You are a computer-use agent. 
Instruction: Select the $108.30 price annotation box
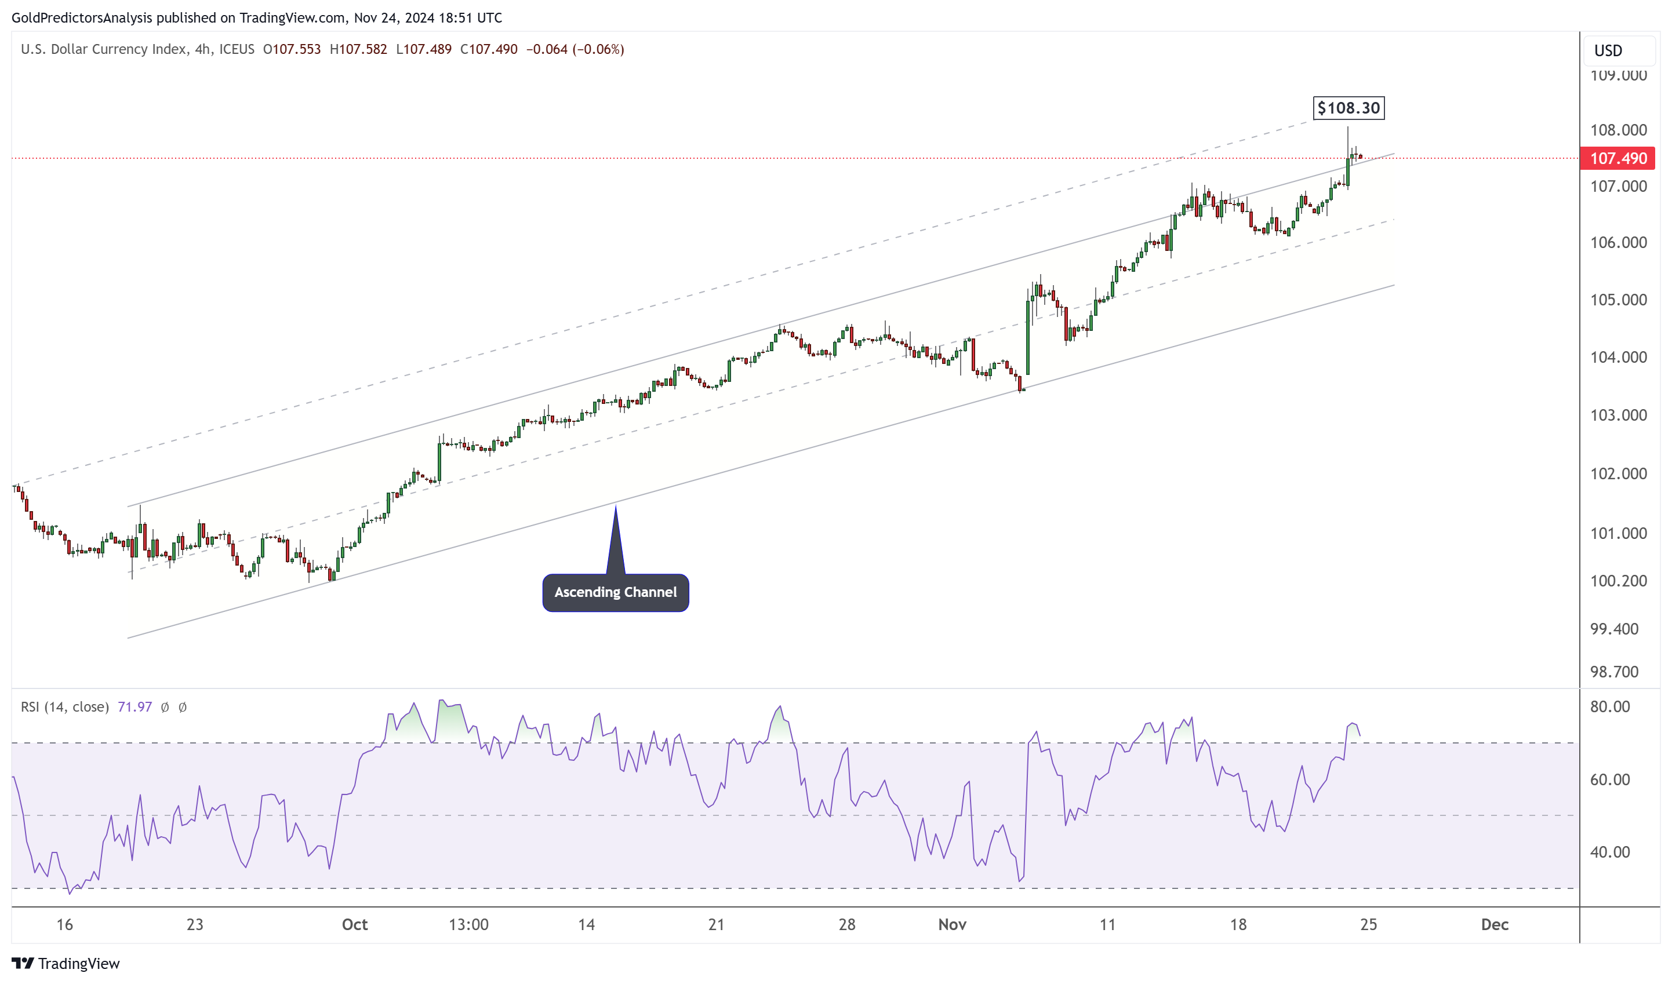click(1348, 108)
